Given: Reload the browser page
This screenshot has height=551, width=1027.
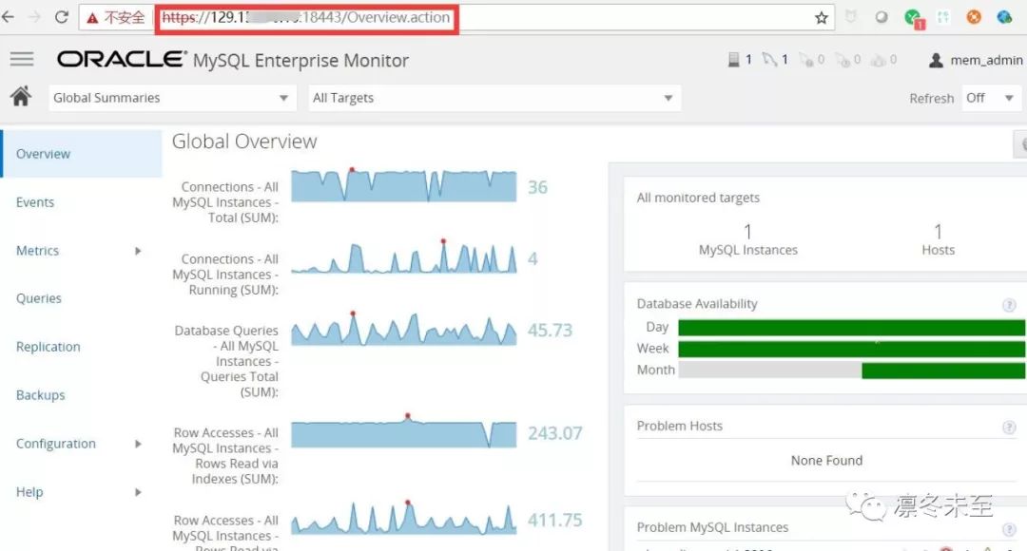Looking at the screenshot, I should coord(62,17).
